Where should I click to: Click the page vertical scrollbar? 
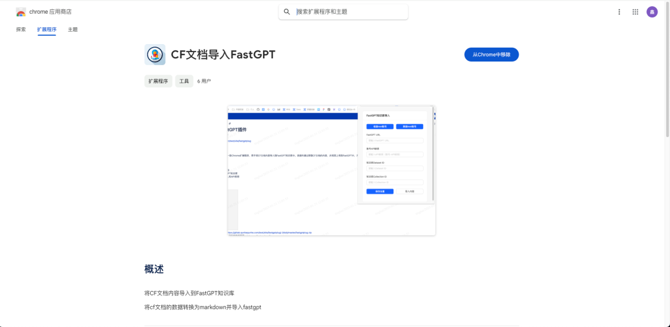668,68
